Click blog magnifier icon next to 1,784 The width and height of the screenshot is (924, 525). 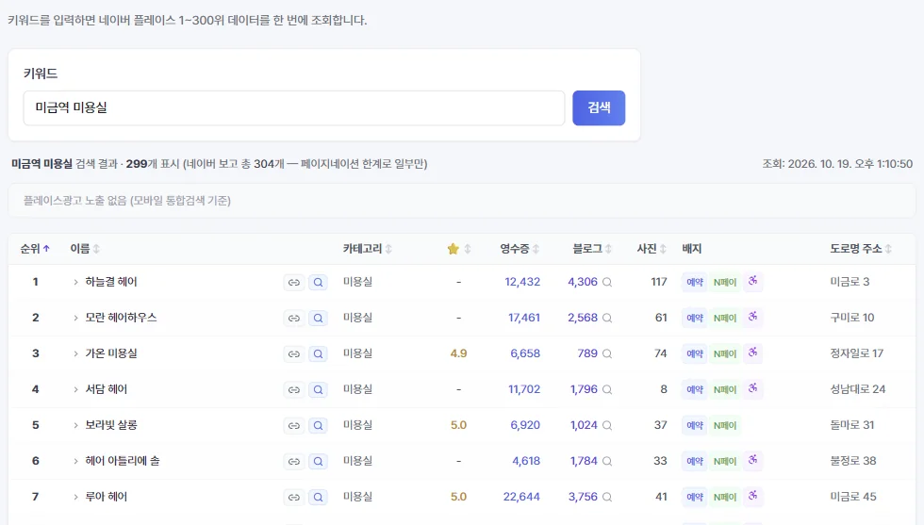pyautogui.click(x=607, y=461)
